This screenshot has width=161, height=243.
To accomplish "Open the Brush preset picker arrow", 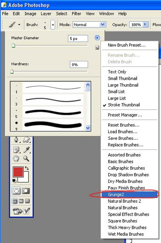I will pos(53,25).
